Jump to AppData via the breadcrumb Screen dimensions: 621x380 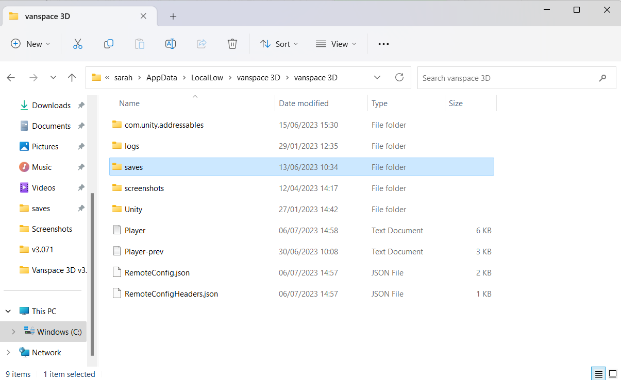point(161,77)
